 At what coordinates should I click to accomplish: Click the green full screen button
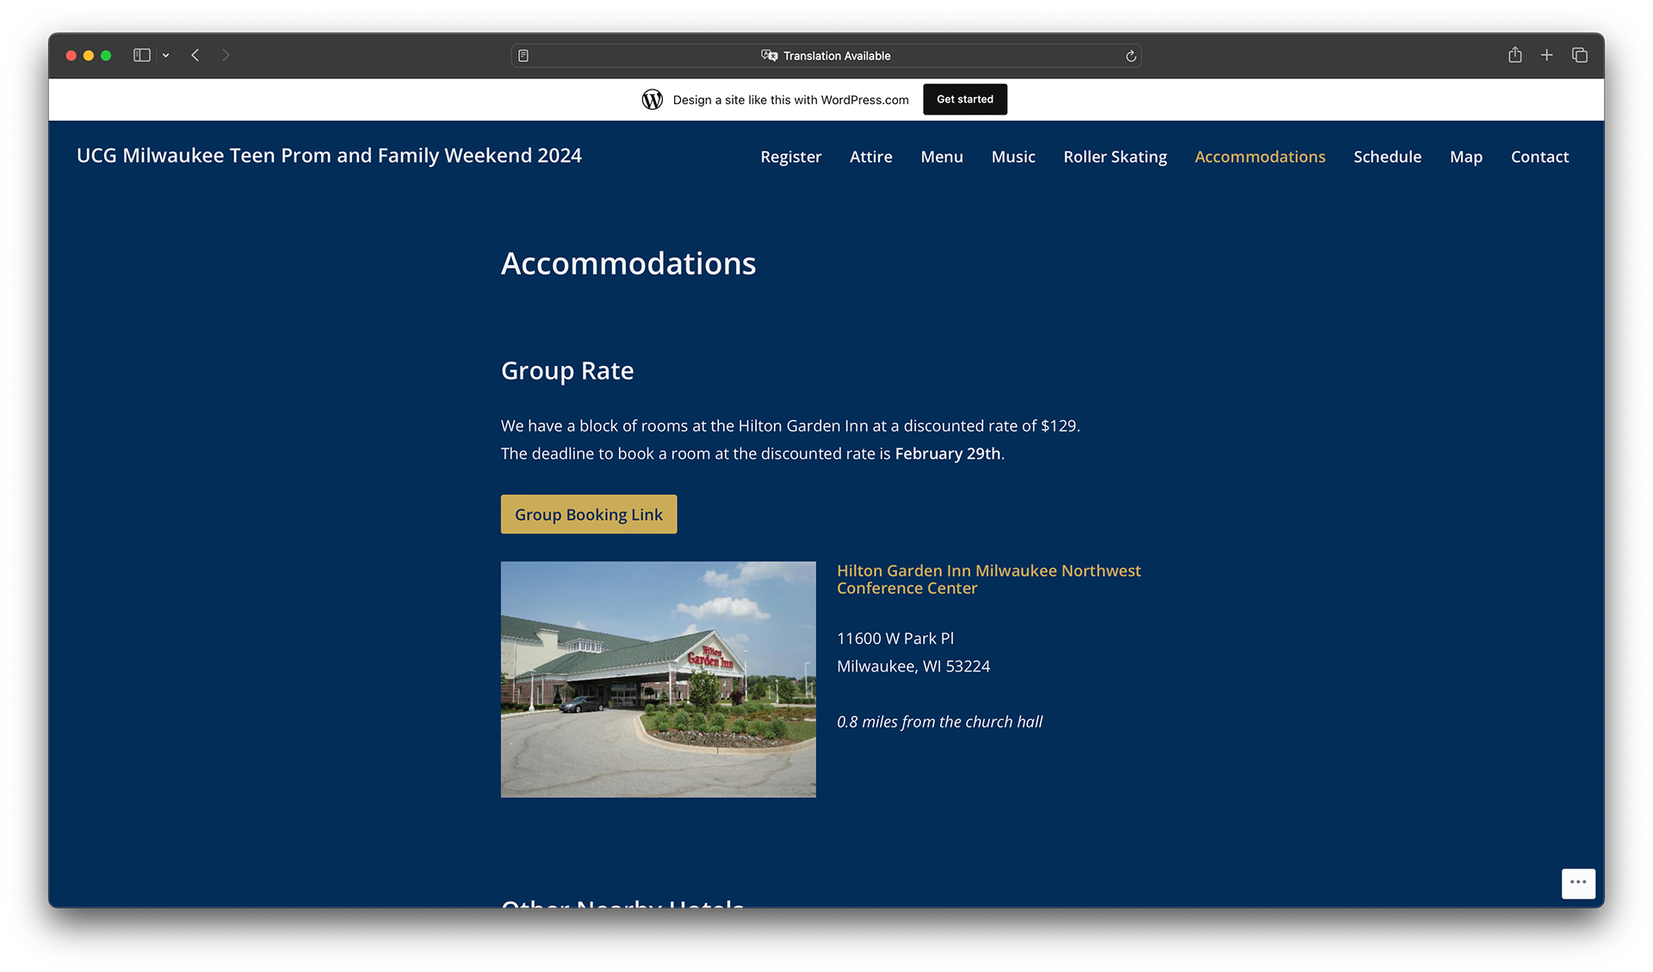tap(106, 55)
